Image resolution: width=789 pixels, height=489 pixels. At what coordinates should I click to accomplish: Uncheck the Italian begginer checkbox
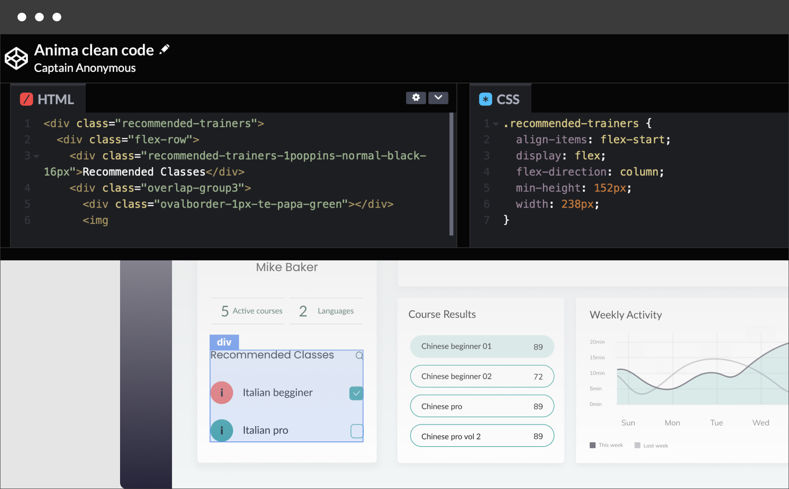point(356,393)
